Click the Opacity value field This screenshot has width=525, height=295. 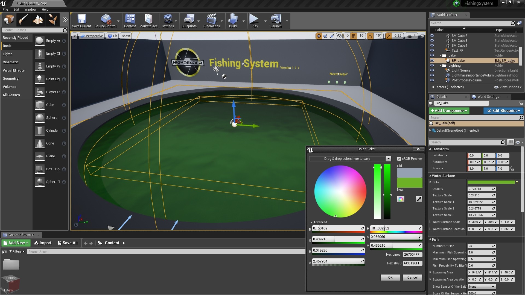pyautogui.click(x=482, y=189)
